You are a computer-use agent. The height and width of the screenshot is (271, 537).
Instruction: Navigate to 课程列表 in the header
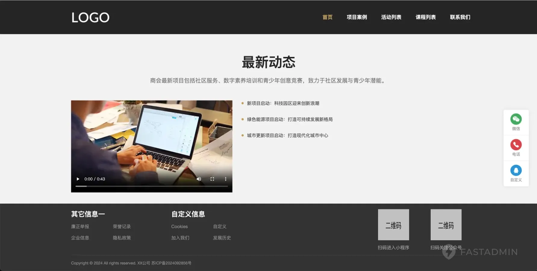pos(426,17)
